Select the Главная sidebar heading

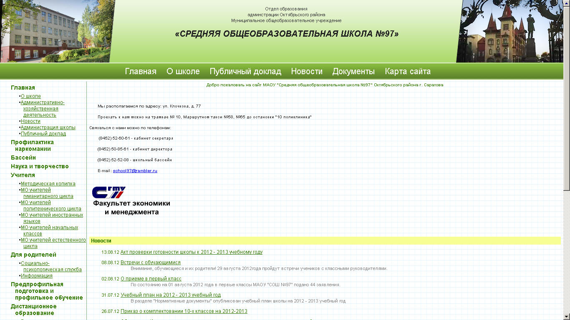[23, 87]
